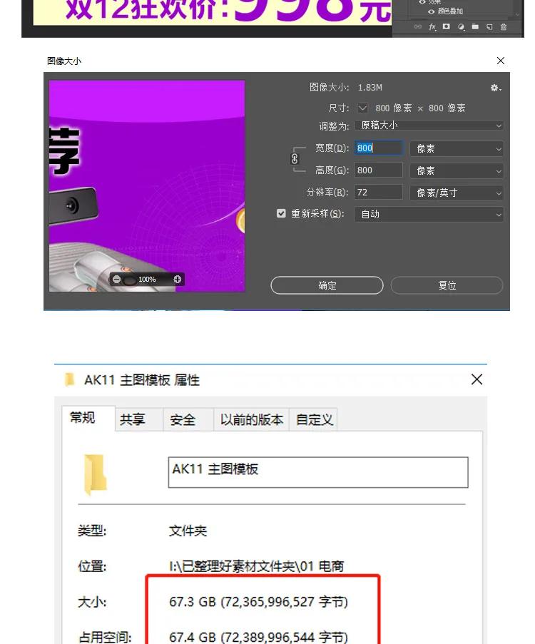Toggle the constrain proportions chain link
Viewport: 535px width, 644px height.
(x=295, y=159)
